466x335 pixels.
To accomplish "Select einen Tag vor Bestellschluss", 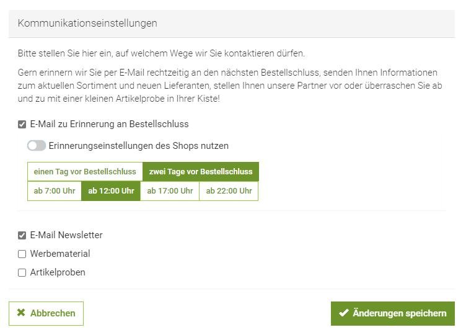I will (85, 172).
